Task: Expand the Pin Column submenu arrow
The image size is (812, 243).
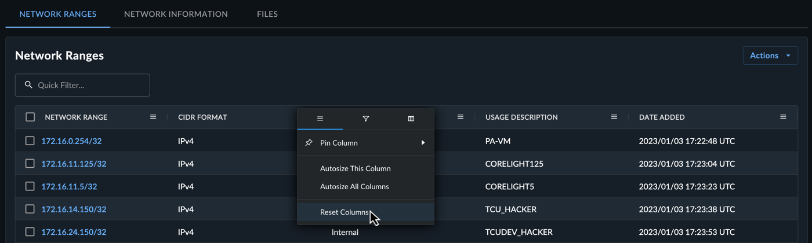Action: 423,143
